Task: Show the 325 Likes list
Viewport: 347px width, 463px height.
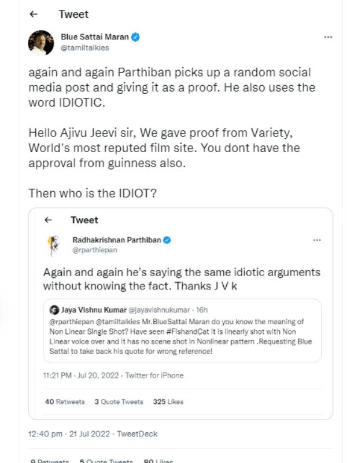Action: tap(168, 401)
